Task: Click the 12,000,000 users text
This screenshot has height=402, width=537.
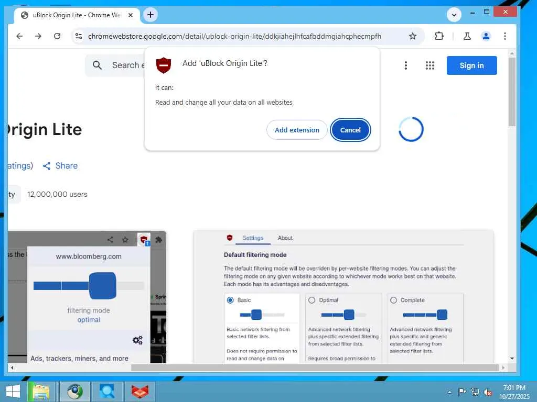Action: tap(57, 195)
